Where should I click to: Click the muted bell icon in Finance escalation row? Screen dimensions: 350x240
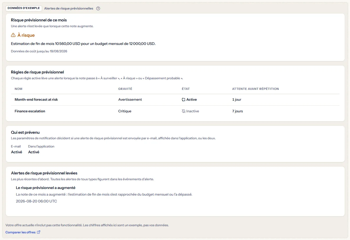point(184,111)
